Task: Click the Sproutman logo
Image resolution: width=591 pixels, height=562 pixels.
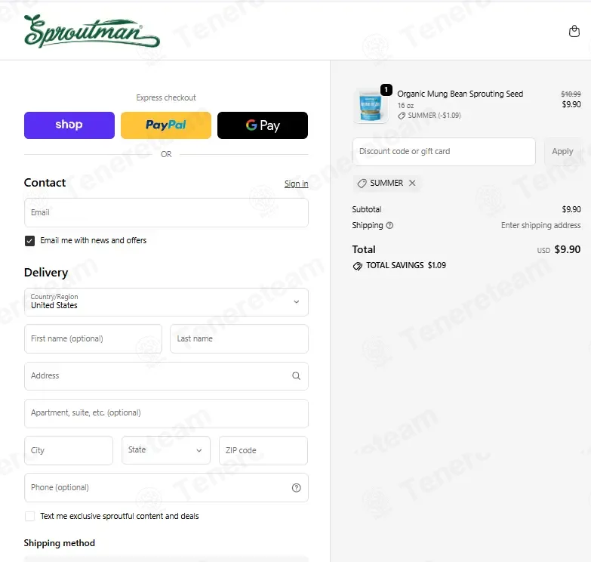Action: pyautogui.click(x=92, y=31)
